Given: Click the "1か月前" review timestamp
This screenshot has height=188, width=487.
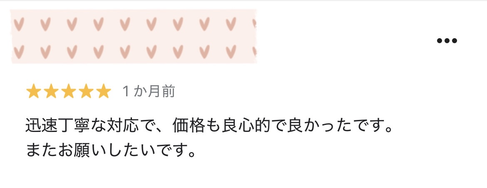Looking at the screenshot, I should [149, 91].
